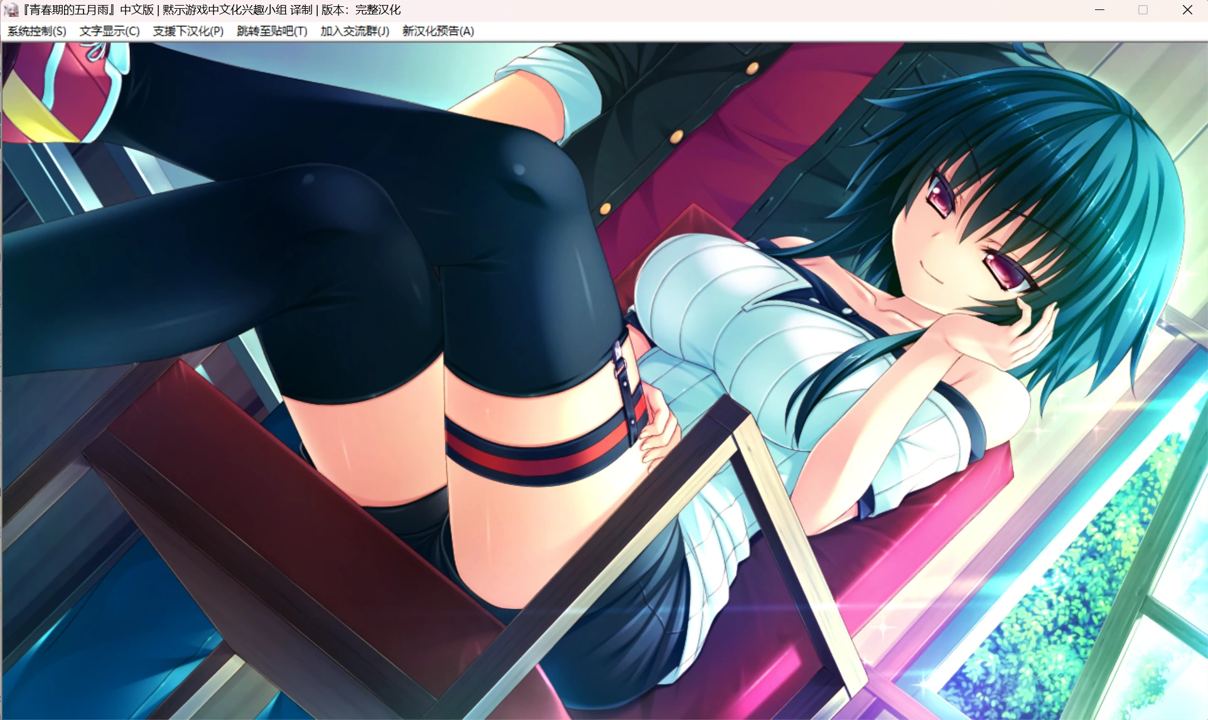Open the 新汉化预告(A) menu

pyautogui.click(x=438, y=31)
